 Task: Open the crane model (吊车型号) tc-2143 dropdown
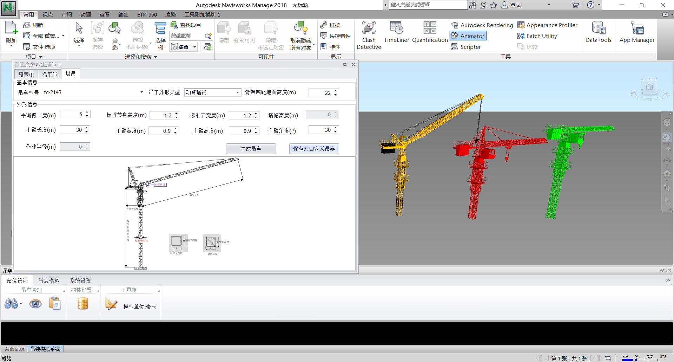tap(141, 92)
